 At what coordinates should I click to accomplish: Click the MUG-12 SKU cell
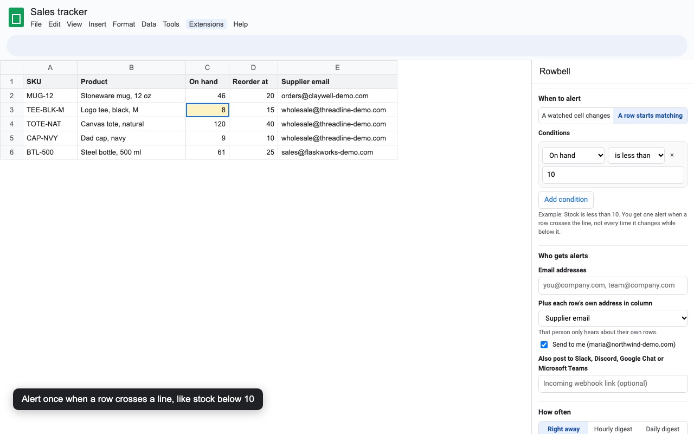(x=50, y=96)
